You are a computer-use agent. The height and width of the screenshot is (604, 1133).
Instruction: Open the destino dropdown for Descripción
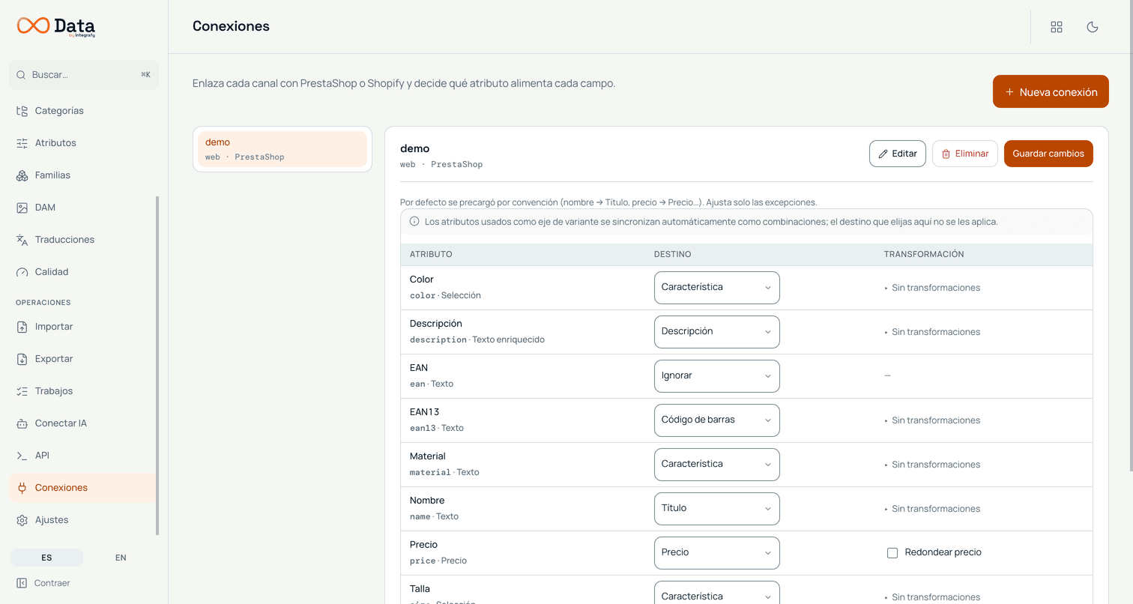(717, 331)
